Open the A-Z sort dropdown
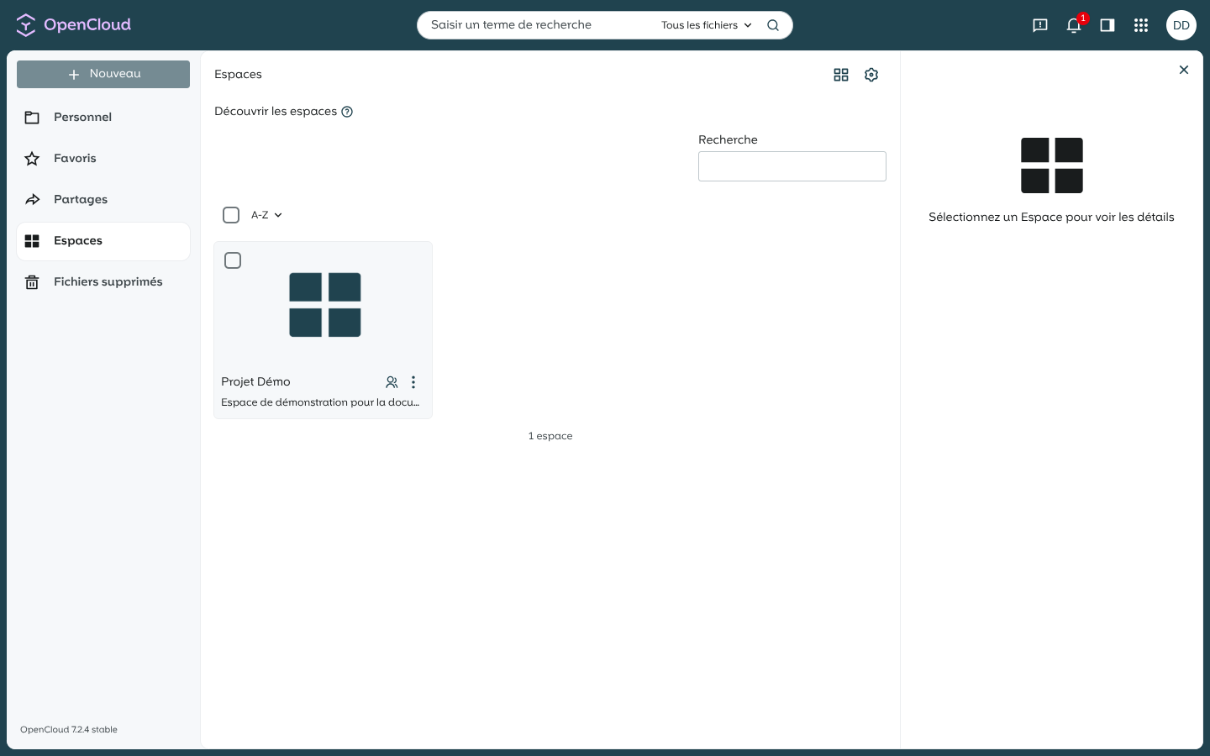Screen dimensions: 1210x756 (x=266, y=215)
